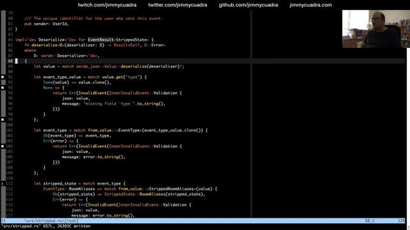This screenshot has width=410, height=230.
Task: Place the cursor on 'fn deserialize<D>' signature
Action: coord(95,45)
